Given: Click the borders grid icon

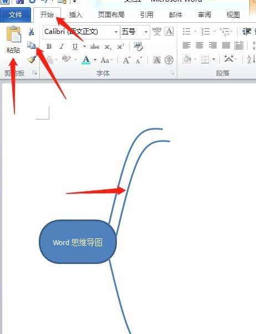Looking at the screenshot, I should click(205, 59).
